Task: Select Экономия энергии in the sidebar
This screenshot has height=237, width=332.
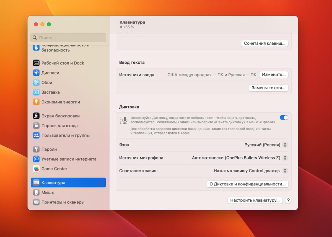Action: click(x=68, y=102)
